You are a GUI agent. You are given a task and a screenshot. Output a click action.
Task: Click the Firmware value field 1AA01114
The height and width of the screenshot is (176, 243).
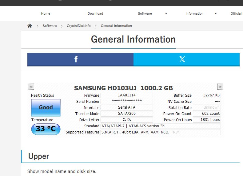[127, 95]
